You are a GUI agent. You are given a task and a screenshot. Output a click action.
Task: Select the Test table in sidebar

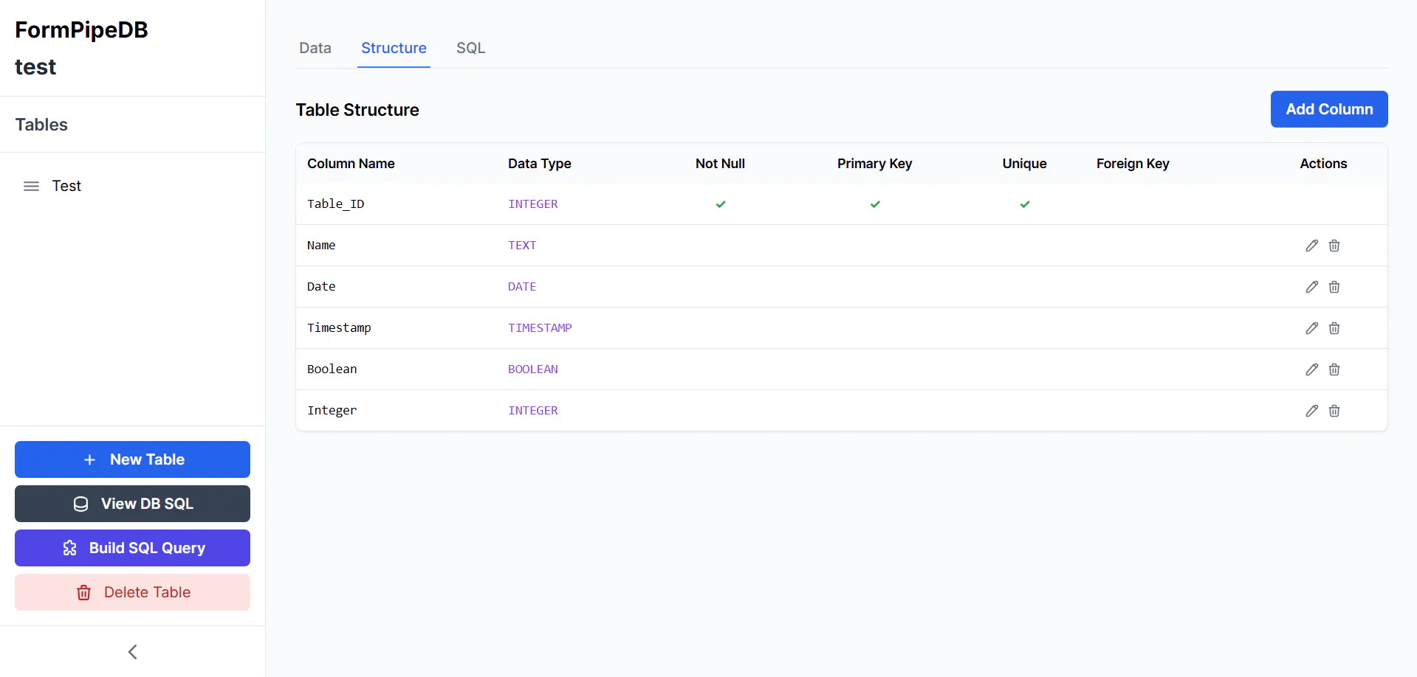click(x=66, y=187)
